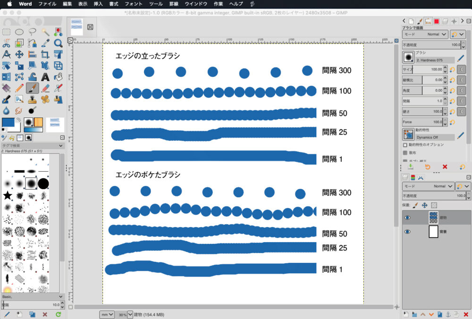Open the ウインドウ menu
The image size is (472, 319).
[195, 4]
